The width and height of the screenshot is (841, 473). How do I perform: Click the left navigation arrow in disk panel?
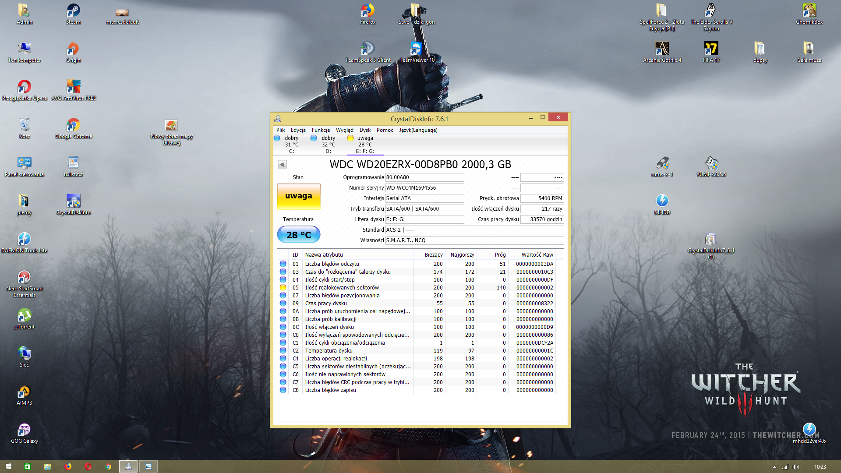(281, 164)
